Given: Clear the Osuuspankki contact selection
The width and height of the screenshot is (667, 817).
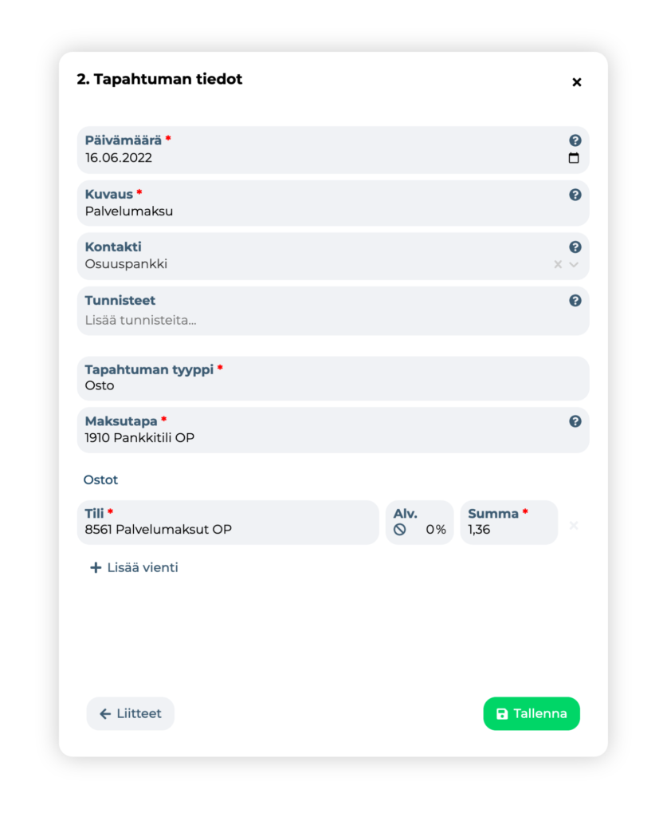Looking at the screenshot, I should tap(558, 264).
